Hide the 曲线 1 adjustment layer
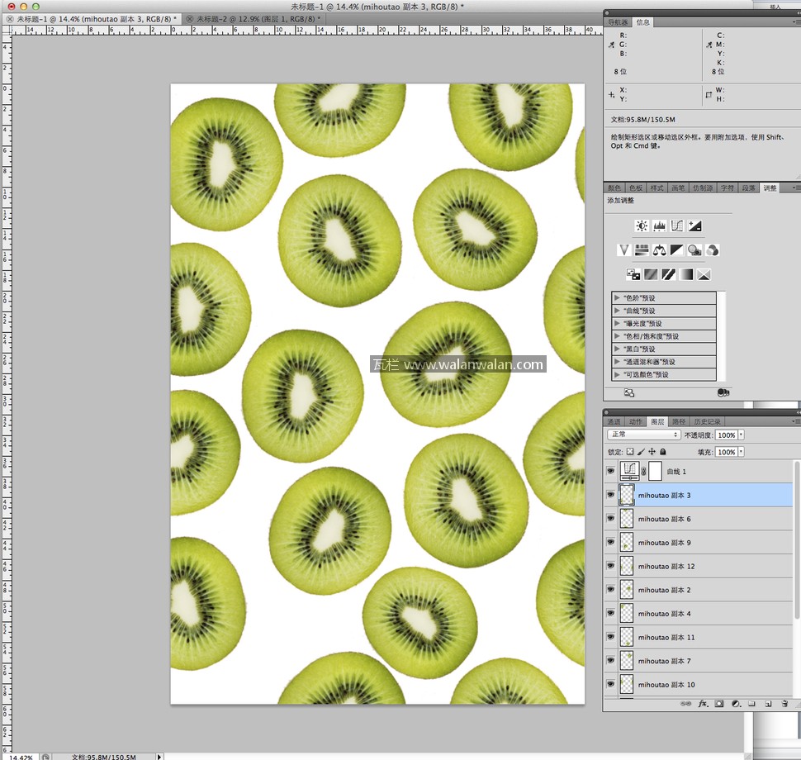 (x=611, y=472)
